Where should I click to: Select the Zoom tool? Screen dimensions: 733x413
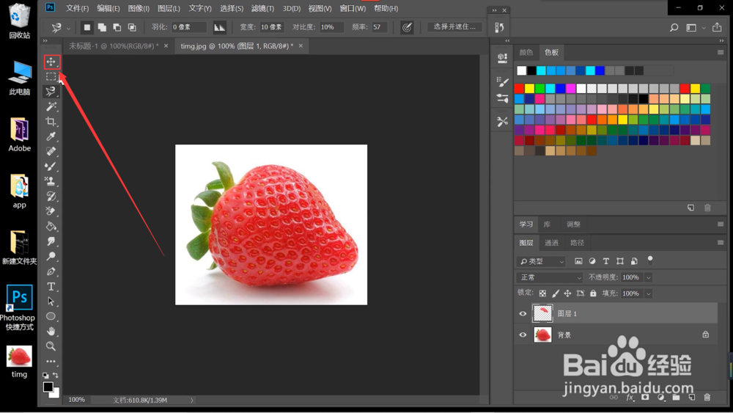51,346
